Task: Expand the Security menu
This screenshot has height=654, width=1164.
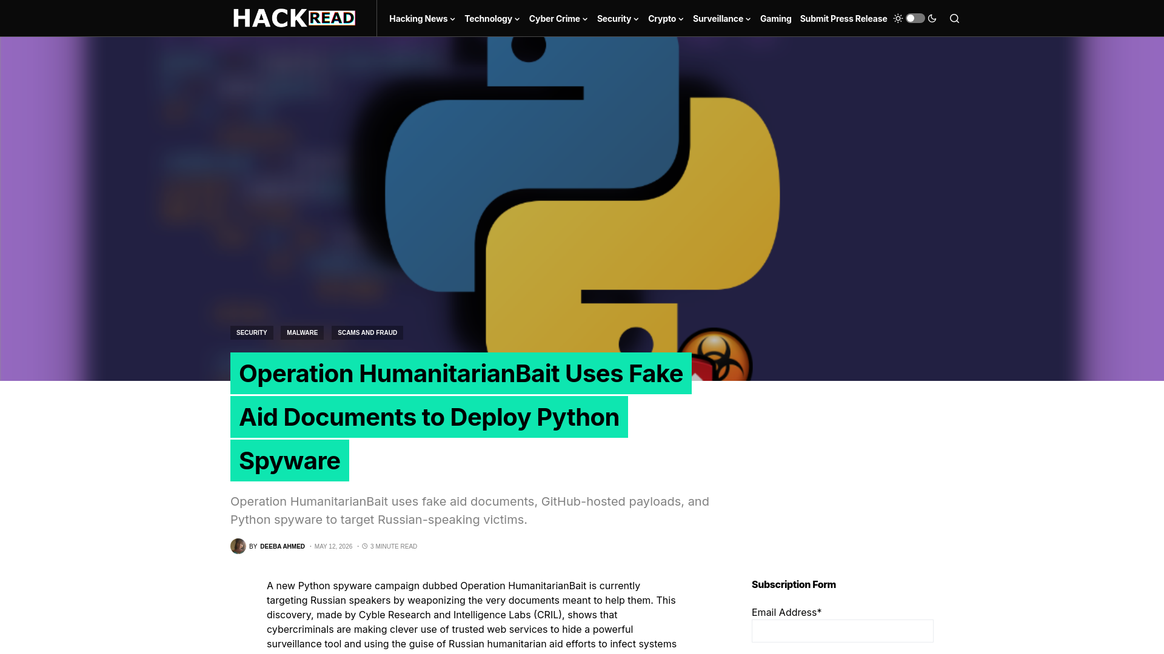Action: coord(618,19)
